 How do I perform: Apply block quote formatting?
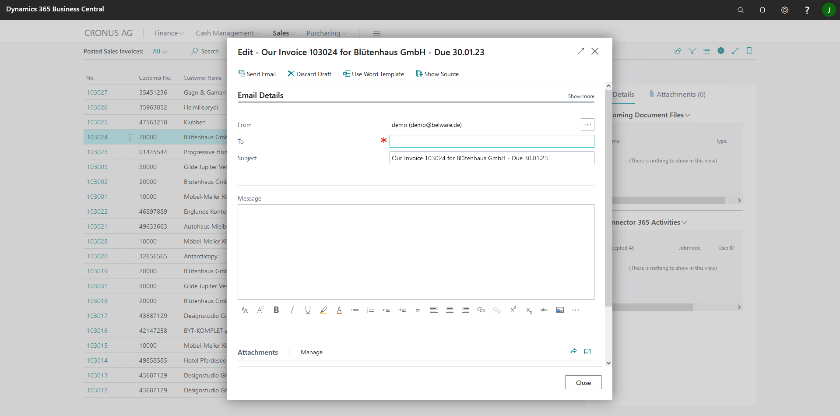click(418, 310)
